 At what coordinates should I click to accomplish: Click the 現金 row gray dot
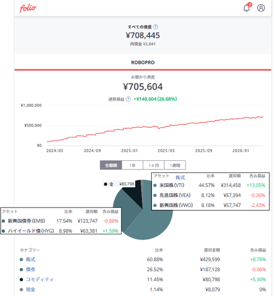(21, 290)
